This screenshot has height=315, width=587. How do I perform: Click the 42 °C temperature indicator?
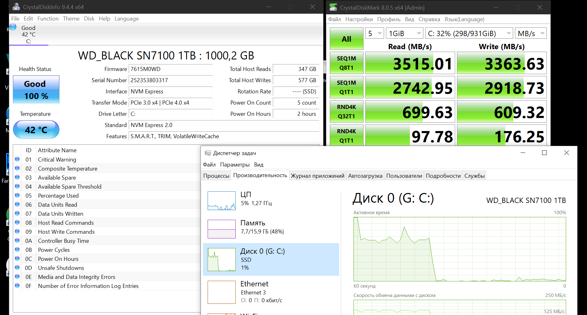click(36, 130)
